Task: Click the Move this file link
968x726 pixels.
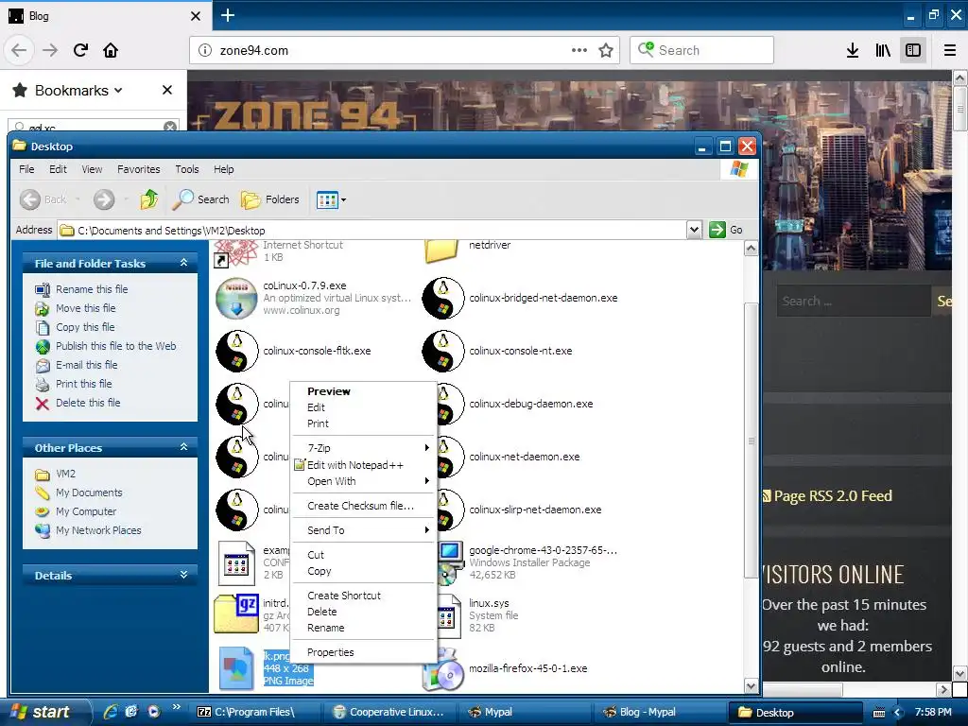Action: (x=86, y=307)
